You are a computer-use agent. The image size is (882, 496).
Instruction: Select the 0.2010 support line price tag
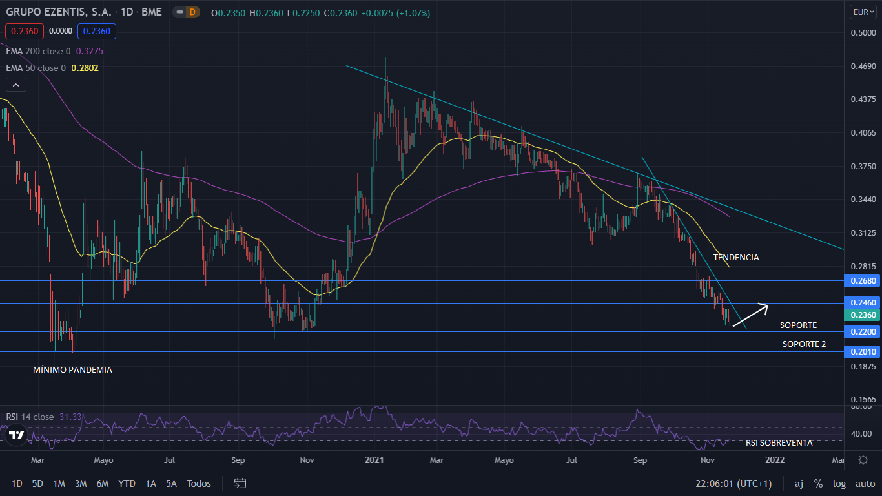[x=863, y=352]
